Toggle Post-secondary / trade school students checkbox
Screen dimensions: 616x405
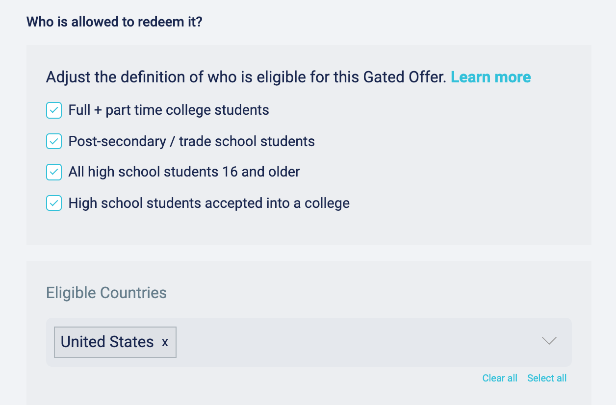[54, 141]
